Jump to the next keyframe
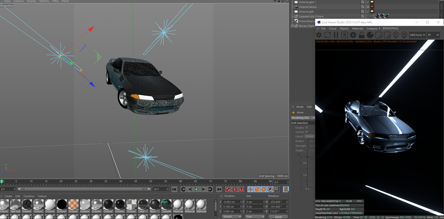 point(210,189)
